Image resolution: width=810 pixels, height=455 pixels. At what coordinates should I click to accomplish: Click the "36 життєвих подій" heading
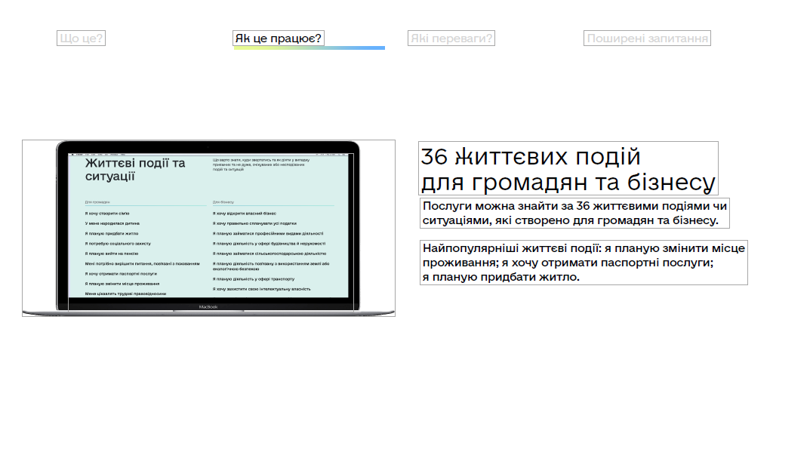pos(568,168)
